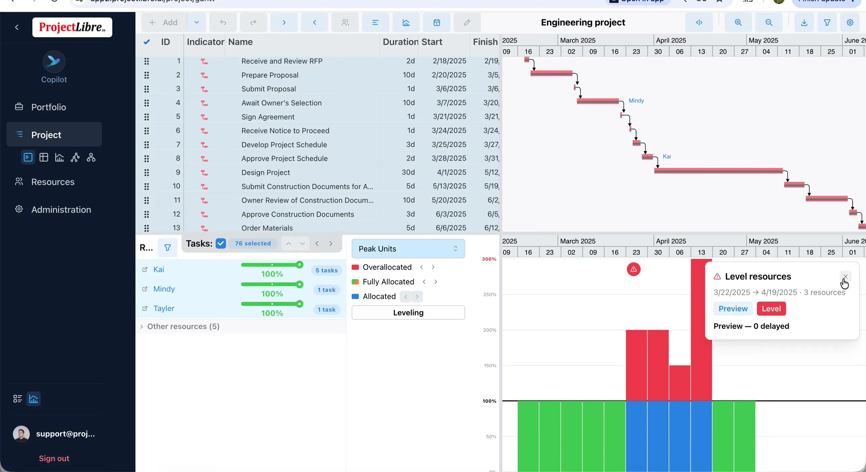This screenshot has height=472, width=866.
Task: Toggle the select-all checkmark in ID header
Action: click(x=146, y=42)
